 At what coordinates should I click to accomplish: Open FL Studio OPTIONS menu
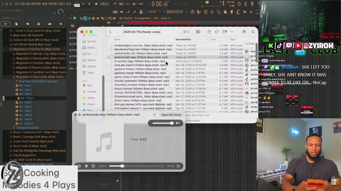tap(53, 4)
